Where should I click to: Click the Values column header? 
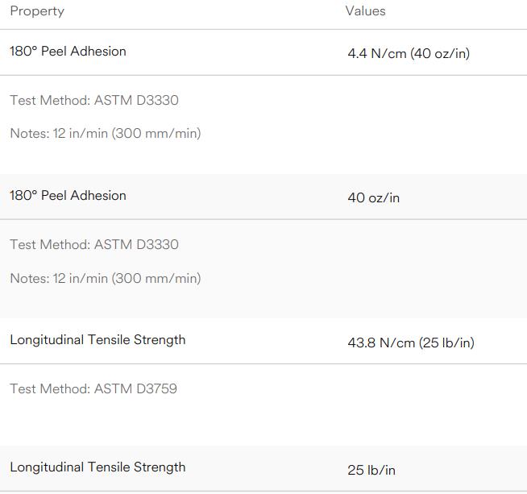point(365,11)
